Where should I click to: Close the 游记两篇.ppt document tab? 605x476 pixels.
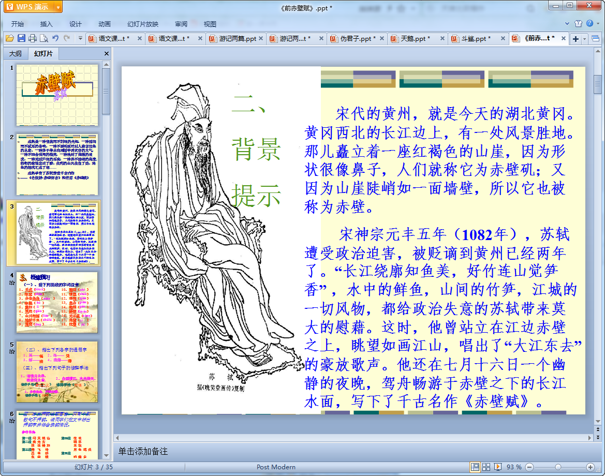261,39
